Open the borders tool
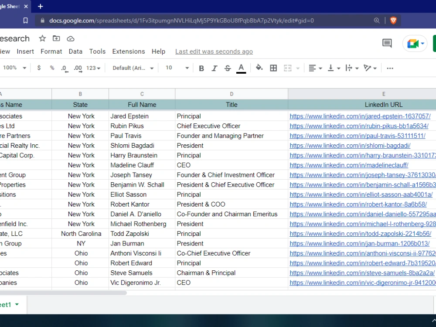The image size is (436, 327). [273, 68]
